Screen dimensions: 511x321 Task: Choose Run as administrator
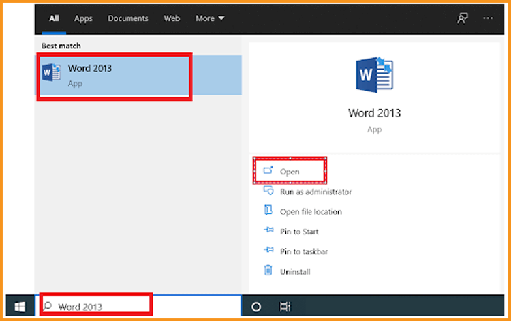pos(307,192)
